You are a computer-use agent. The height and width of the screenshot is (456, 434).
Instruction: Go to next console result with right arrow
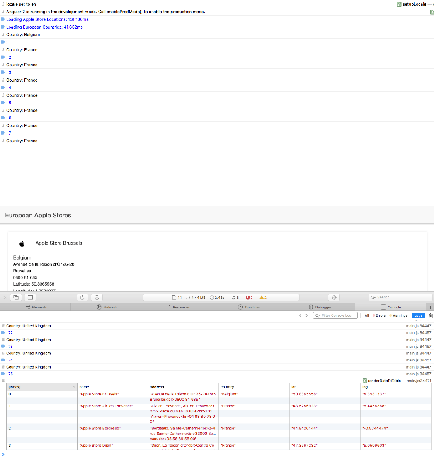point(307,315)
